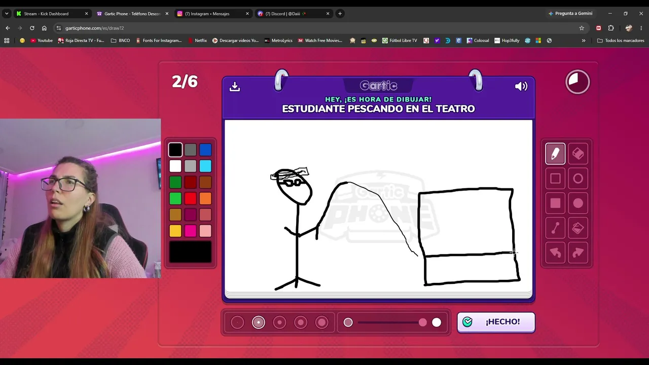The height and width of the screenshot is (365, 649).
Task: Choose the filled ellipse shape tool
Action: click(578, 203)
